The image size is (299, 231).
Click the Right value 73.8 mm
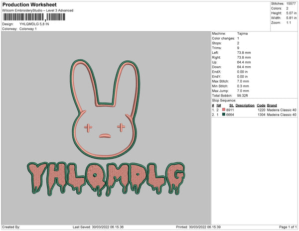pos(244,58)
